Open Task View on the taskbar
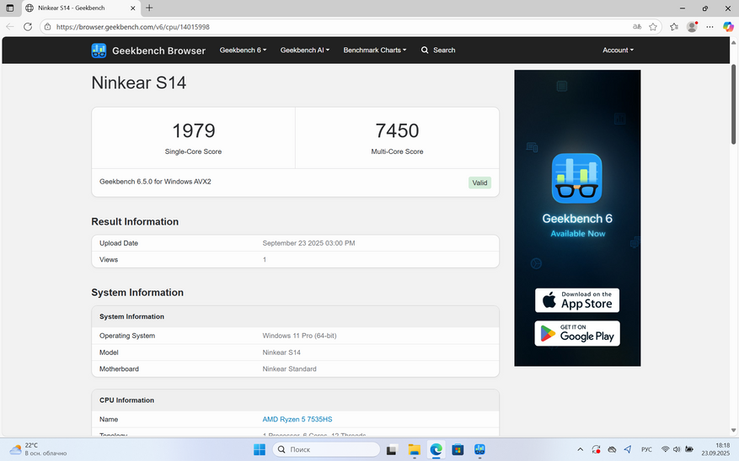Screen dimensions: 739x461 391,450
